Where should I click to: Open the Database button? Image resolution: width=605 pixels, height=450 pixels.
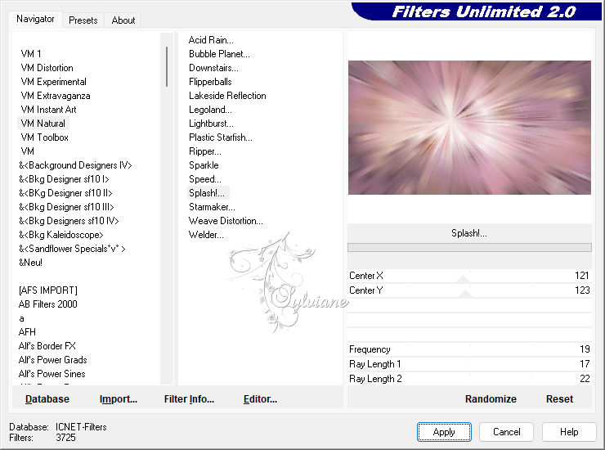pyautogui.click(x=47, y=399)
